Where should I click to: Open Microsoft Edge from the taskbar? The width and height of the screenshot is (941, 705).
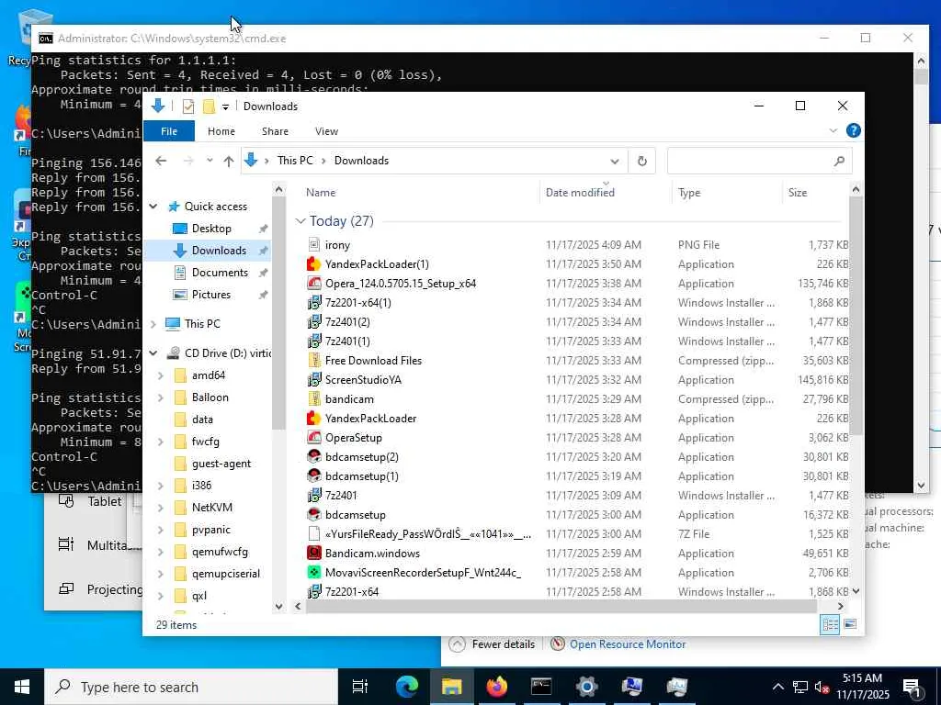click(x=406, y=687)
